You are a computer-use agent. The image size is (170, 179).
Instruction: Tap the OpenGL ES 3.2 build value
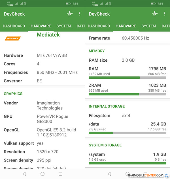[x=56, y=132]
